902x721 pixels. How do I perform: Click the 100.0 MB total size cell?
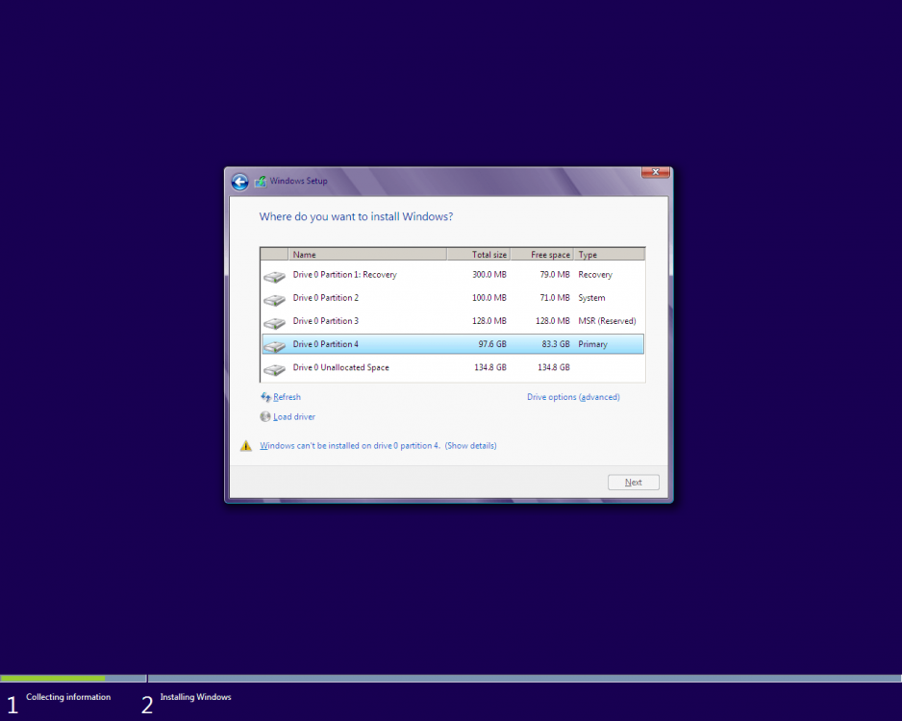(489, 298)
